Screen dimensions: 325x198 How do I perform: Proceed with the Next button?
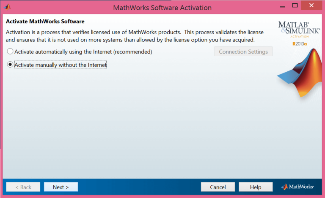(x=61, y=187)
